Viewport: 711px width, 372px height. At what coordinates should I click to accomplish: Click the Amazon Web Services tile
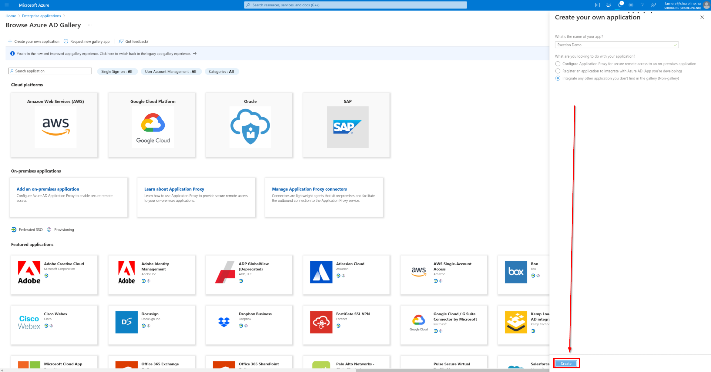point(54,125)
